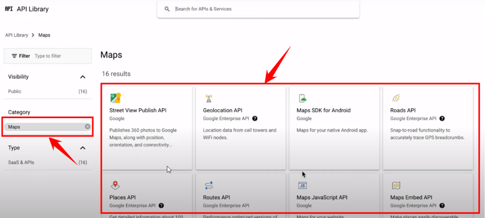Viewport: 485px width, 218px height.
Task: Open the Roads API title
Action: coord(403,110)
